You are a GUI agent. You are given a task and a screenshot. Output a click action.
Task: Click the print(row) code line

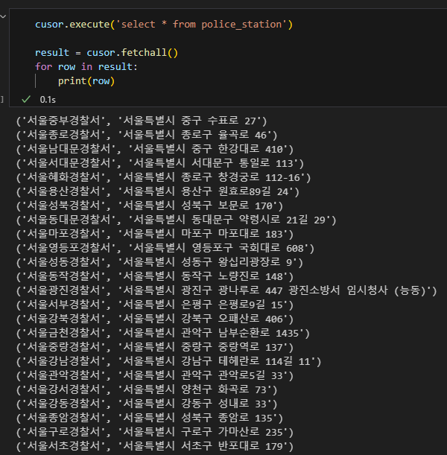(86, 81)
